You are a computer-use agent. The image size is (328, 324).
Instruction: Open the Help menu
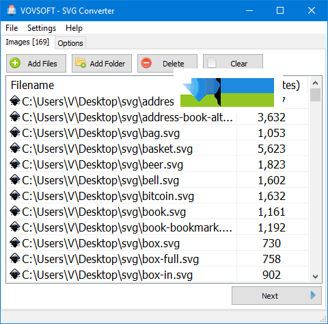coord(74,28)
